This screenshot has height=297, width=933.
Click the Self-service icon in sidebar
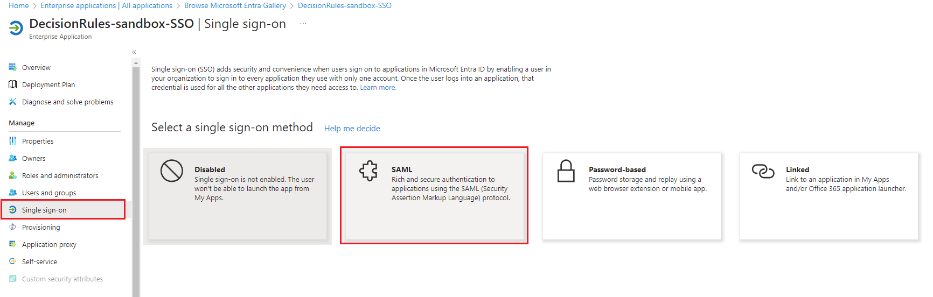tap(12, 261)
